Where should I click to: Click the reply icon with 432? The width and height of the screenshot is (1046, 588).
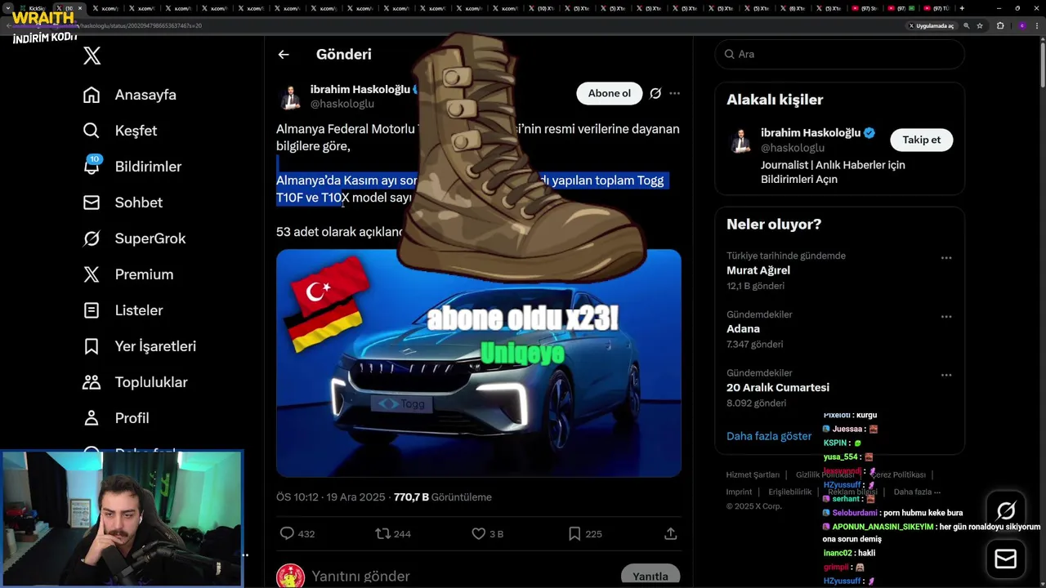coord(287,533)
